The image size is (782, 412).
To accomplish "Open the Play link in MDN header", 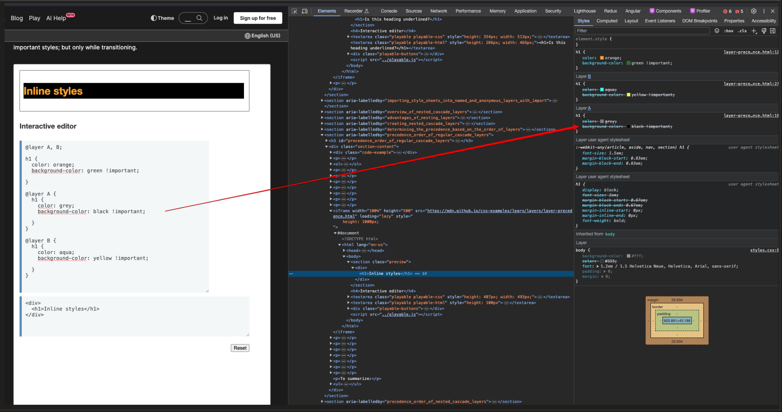I will tap(34, 18).
